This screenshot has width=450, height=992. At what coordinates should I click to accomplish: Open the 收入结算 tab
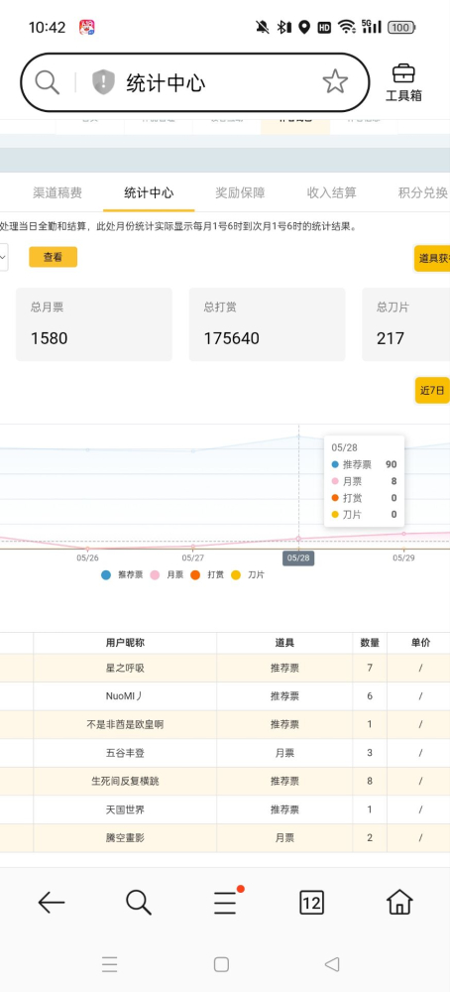pos(332,193)
